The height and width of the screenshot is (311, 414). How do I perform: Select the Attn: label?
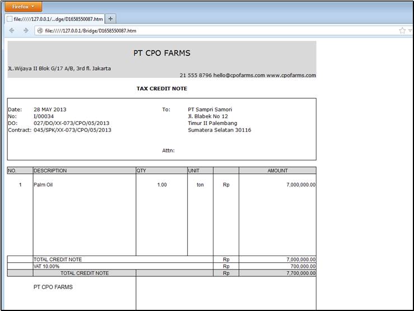pyautogui.click(x=168, y=151)
